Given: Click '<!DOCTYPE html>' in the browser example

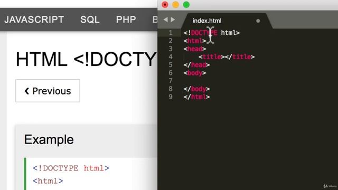Looking at the screenshot, I should pyautogui.click(x=71, y=168).
